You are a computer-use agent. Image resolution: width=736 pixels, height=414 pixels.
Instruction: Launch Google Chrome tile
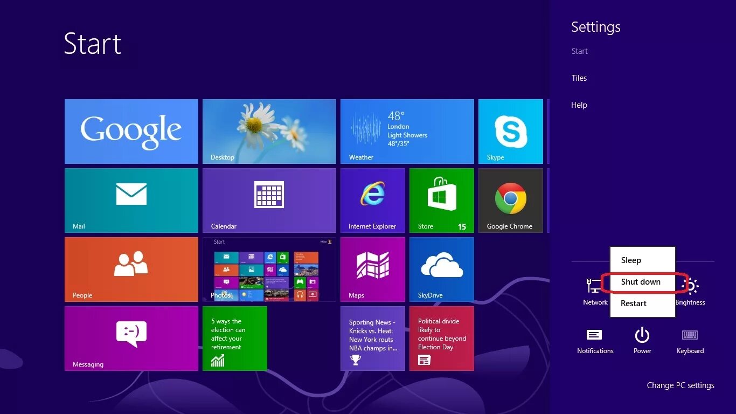(x=511, y=201)
